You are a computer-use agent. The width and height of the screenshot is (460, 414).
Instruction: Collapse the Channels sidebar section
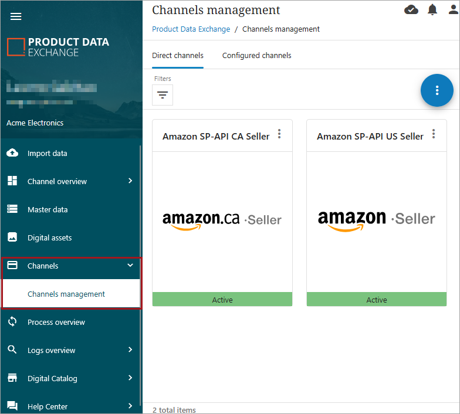pyautogui.click(x=130, y=266)
